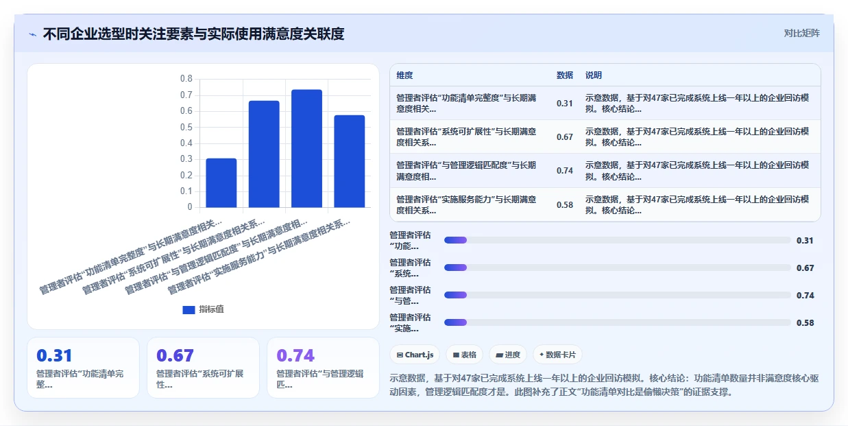Click the 对比矩阵 label in header

click(801, 33)
